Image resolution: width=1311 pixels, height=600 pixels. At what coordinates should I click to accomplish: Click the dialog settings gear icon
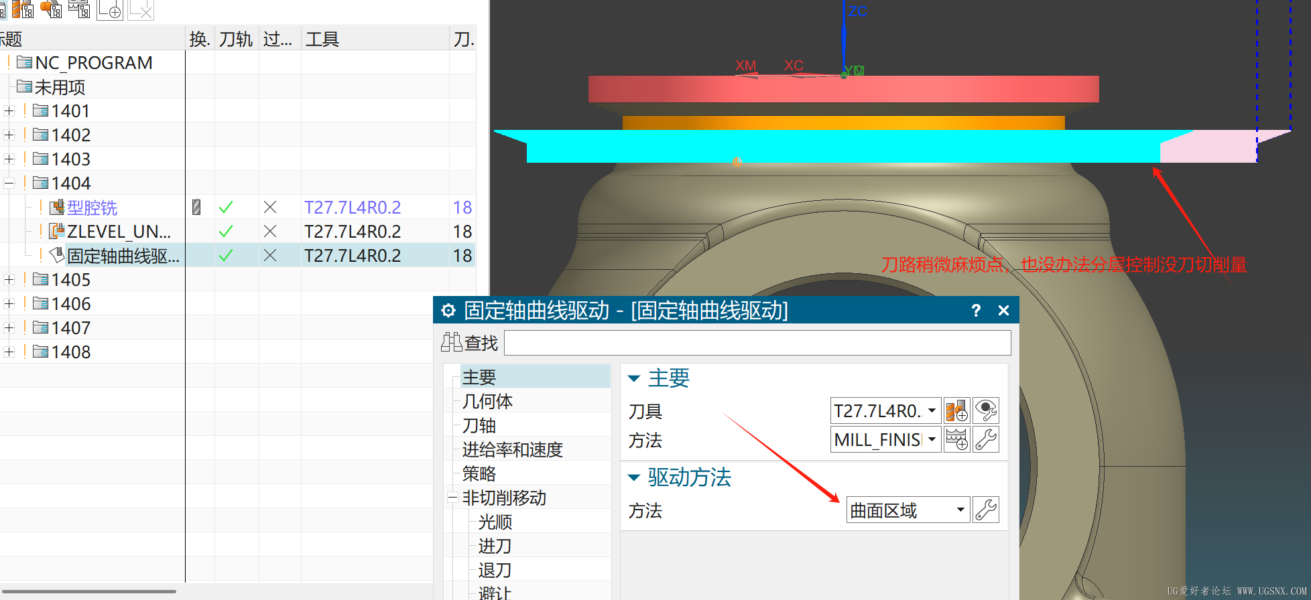[448, 310]
